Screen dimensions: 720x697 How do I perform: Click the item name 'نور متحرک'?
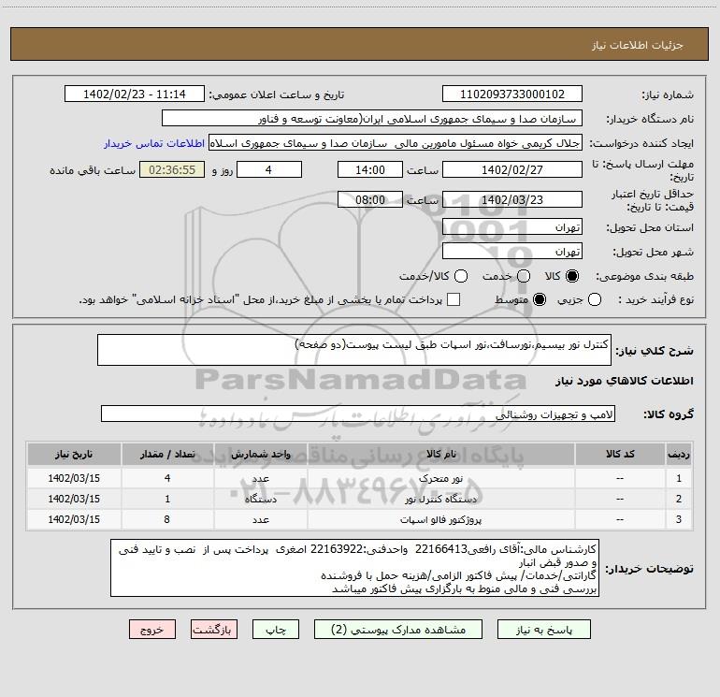440,479
